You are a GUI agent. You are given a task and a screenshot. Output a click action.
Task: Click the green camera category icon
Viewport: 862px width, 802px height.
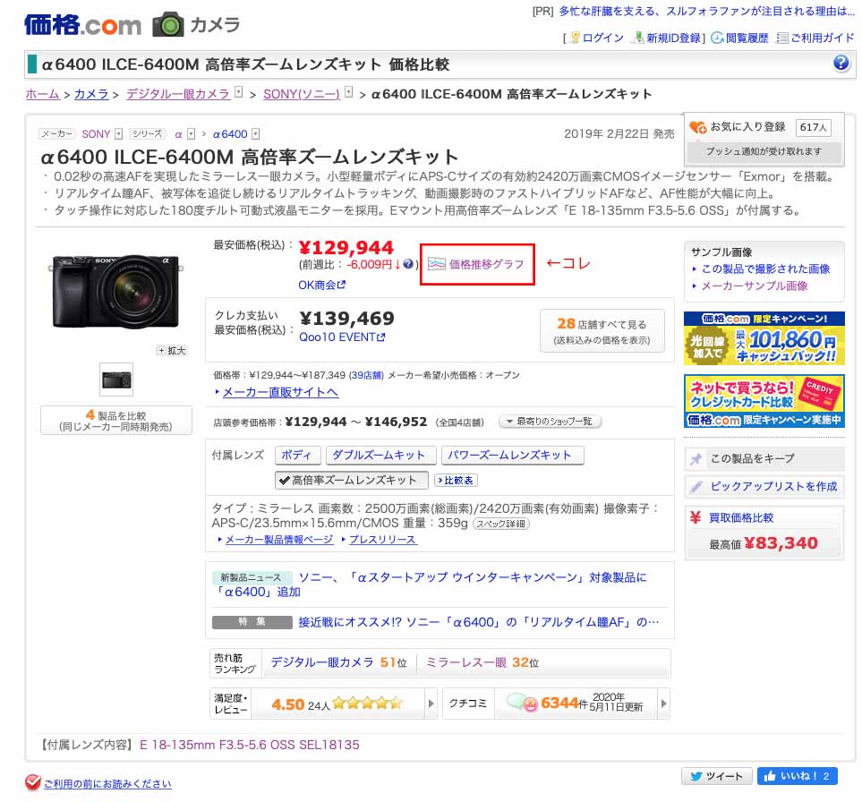[x=167, y=25]
